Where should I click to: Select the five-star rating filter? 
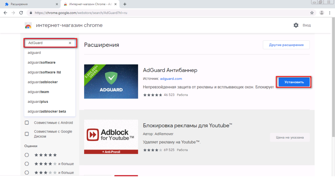coord(27,155)
